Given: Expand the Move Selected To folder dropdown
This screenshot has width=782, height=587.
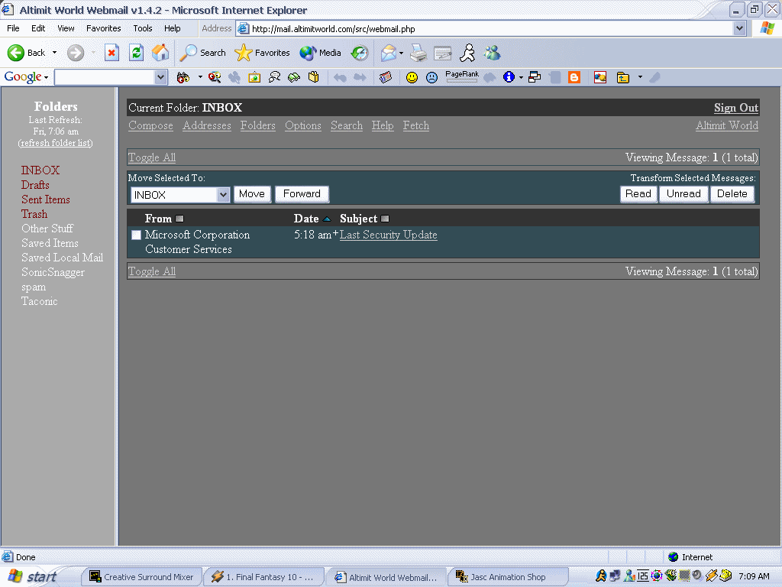Looking at the screenshot, I should [x=223, y=195].
